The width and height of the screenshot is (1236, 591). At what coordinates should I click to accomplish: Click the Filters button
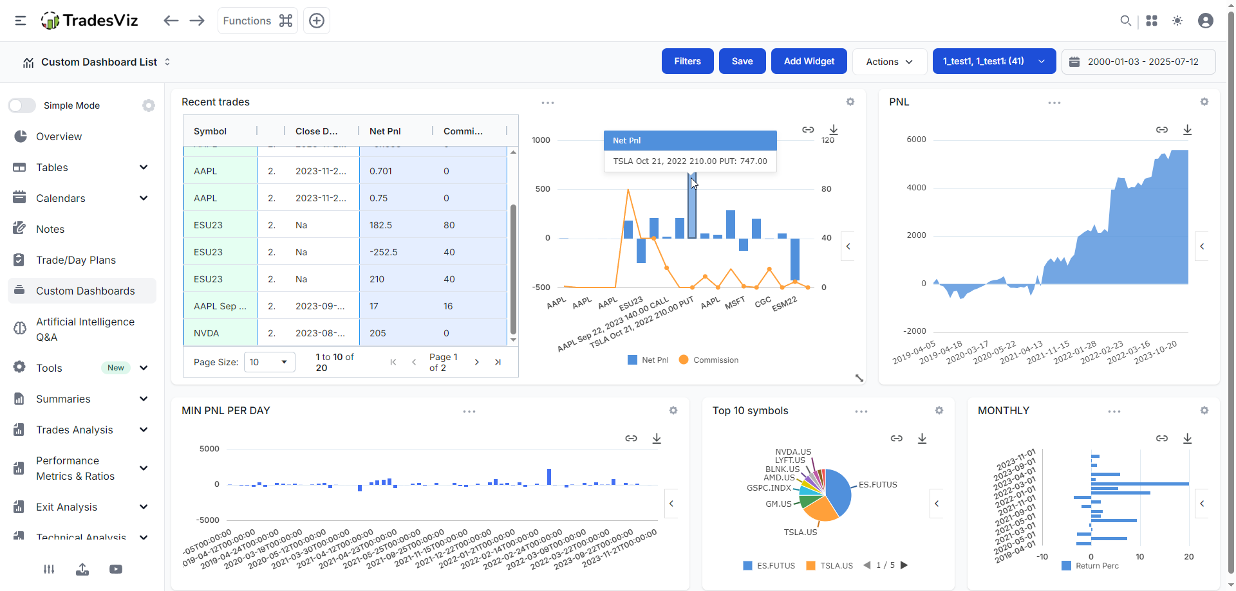tap(688, 61)
